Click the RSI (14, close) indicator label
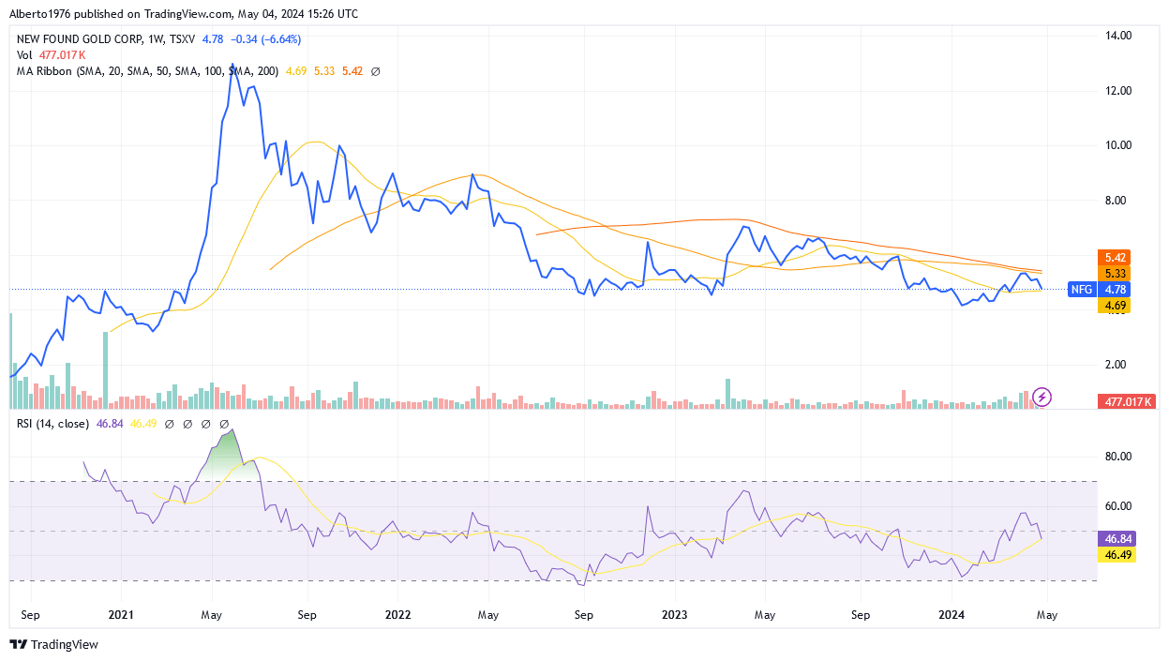1169x661 pixels. click(x=53, y=424)
